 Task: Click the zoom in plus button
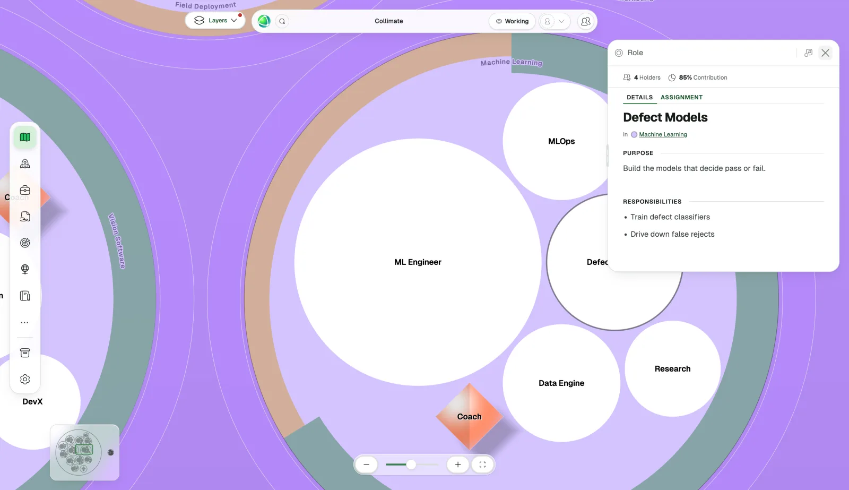458,465
